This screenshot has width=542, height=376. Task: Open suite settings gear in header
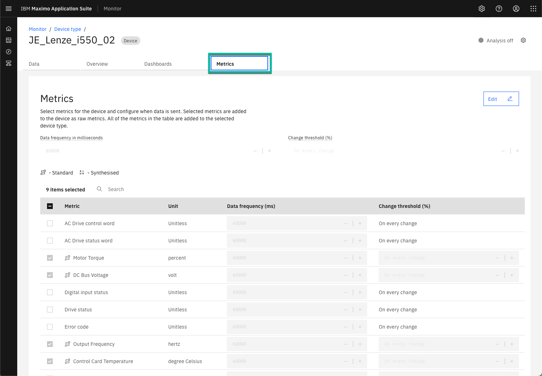pos(482,9)
